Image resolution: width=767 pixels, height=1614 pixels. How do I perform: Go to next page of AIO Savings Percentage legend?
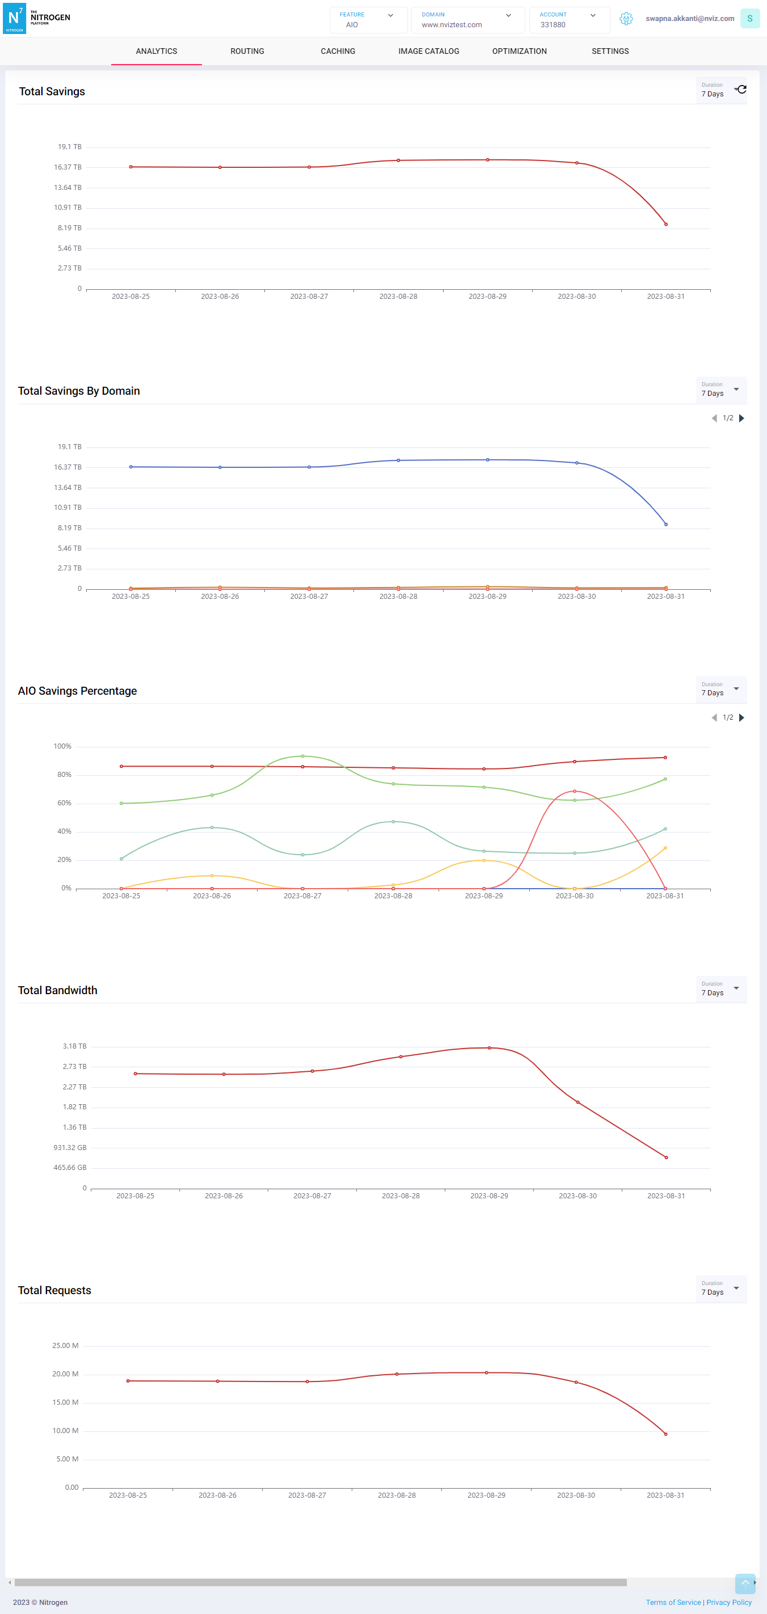(x=742, y=717)
